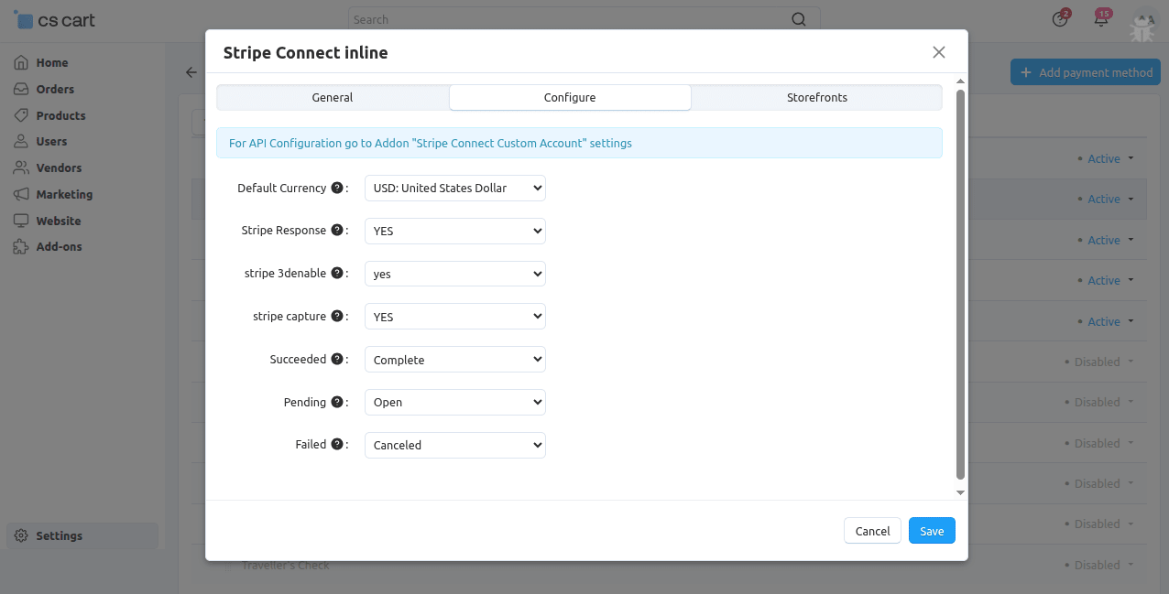Show the help tooltip for Default Currency

point(339,188)
